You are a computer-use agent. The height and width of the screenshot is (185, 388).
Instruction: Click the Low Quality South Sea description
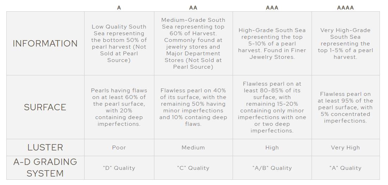119,44
